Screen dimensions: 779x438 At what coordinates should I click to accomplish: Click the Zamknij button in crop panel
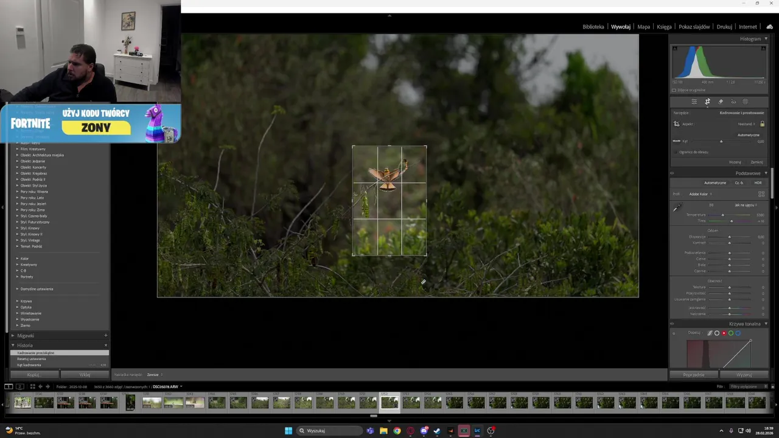(x=757, y=162)
